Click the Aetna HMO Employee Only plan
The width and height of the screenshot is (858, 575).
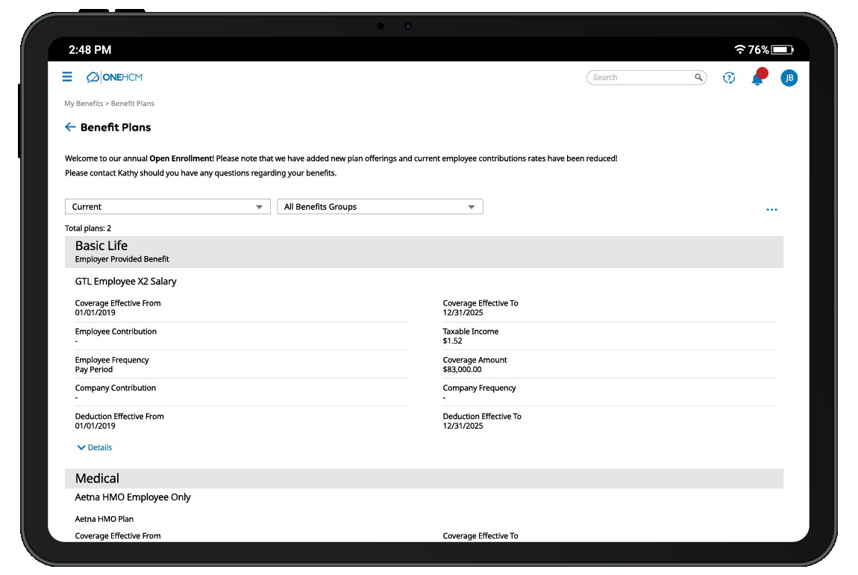tap(133, 497)
